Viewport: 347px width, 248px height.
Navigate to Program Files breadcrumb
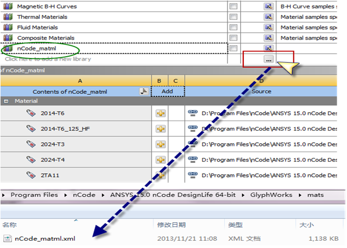[34, 195]
